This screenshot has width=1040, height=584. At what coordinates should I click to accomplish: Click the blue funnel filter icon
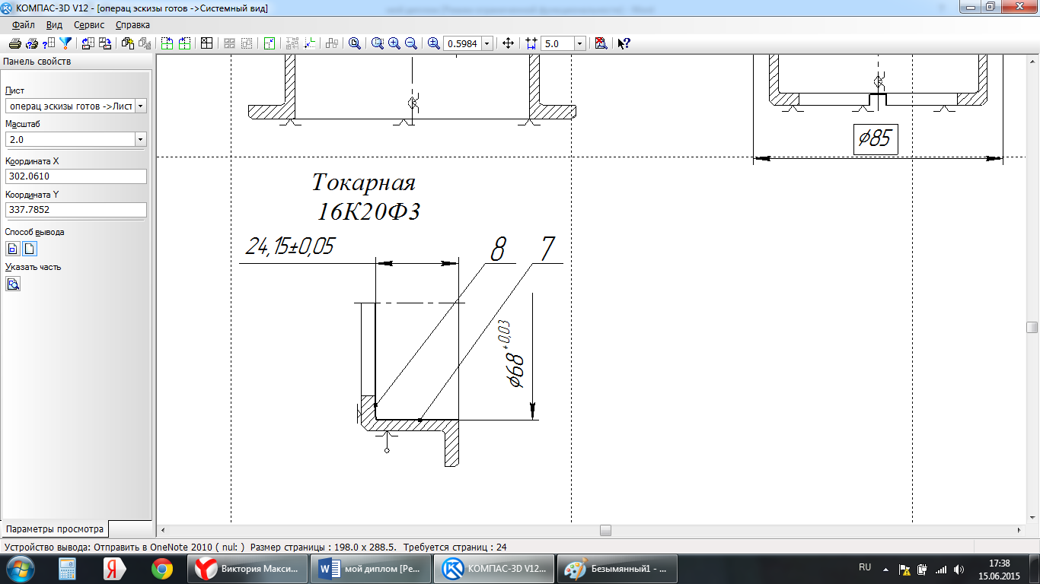[66, 43]
